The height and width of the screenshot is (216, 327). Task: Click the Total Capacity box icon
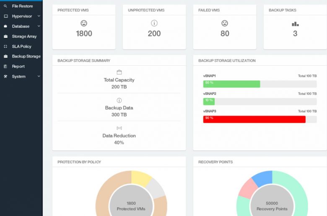119,72
